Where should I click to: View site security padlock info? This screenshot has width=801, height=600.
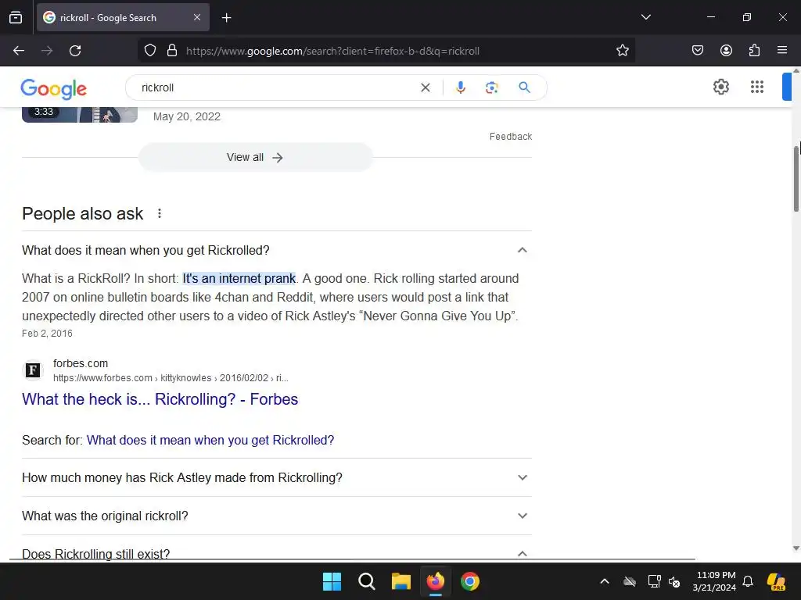click(x=172, y=51)
